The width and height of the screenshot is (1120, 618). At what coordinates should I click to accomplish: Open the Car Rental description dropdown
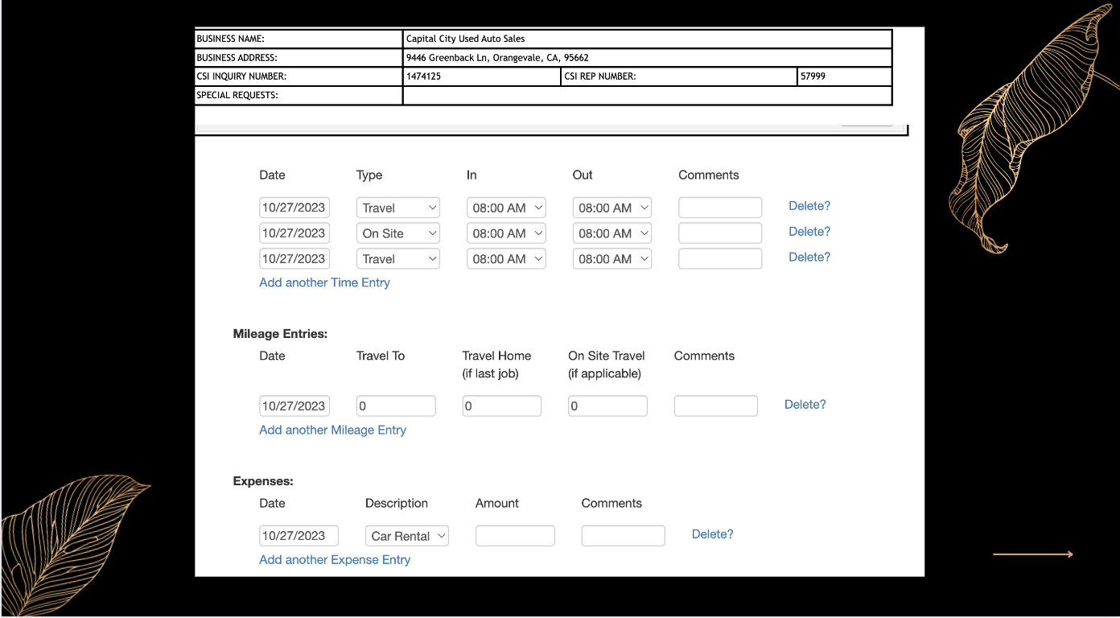[407, 536]
